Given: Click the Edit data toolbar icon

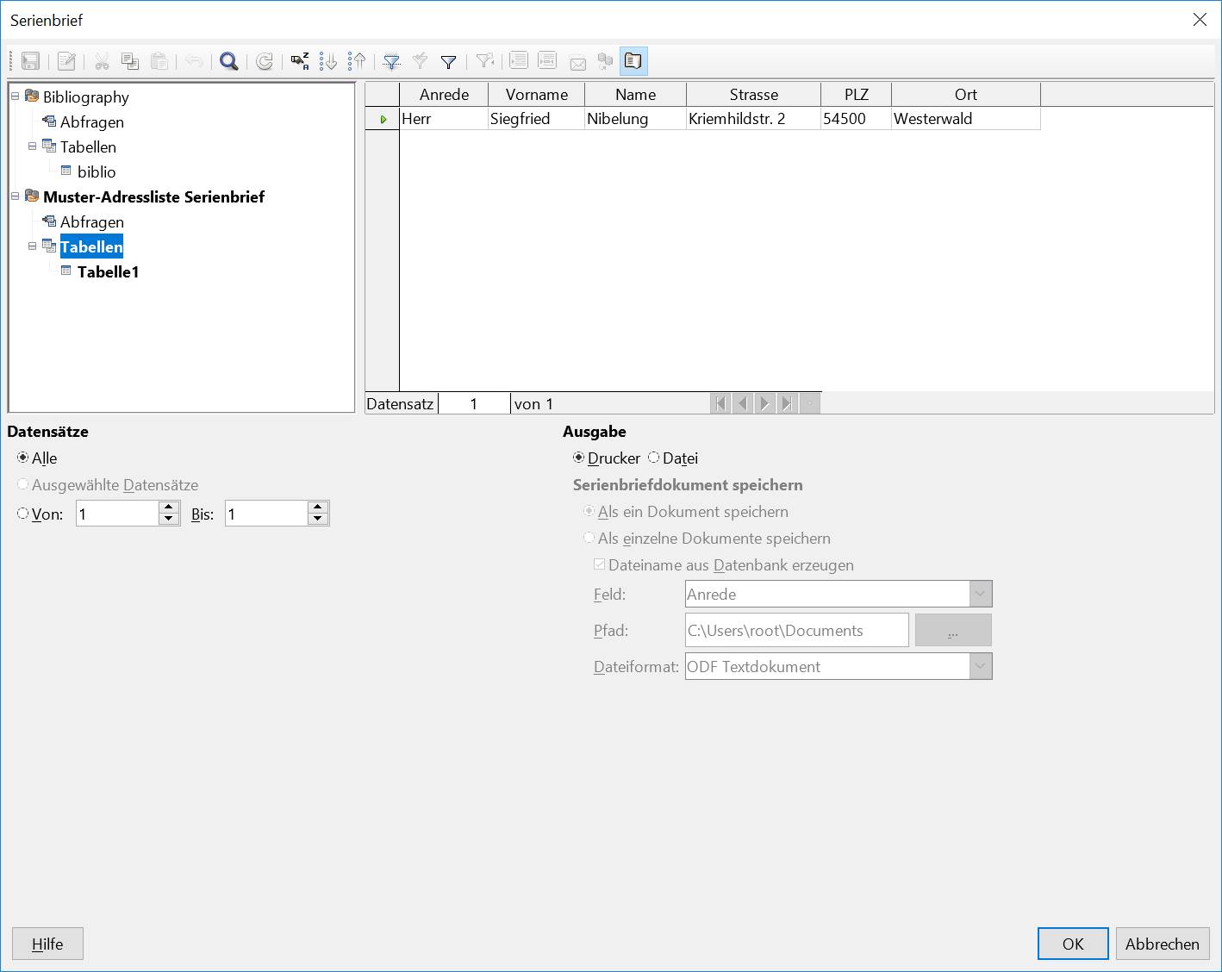Looking at the screenshot, I should [x=66, y=61].
